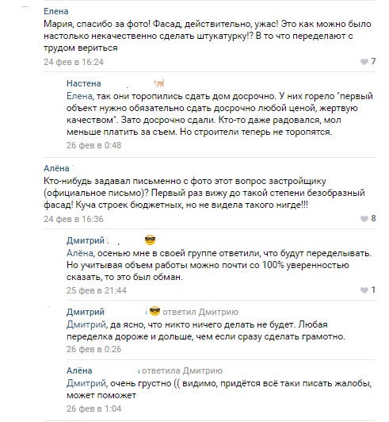Open Елена's profile from top comment
389x422 pixels.
click(56, 11)
